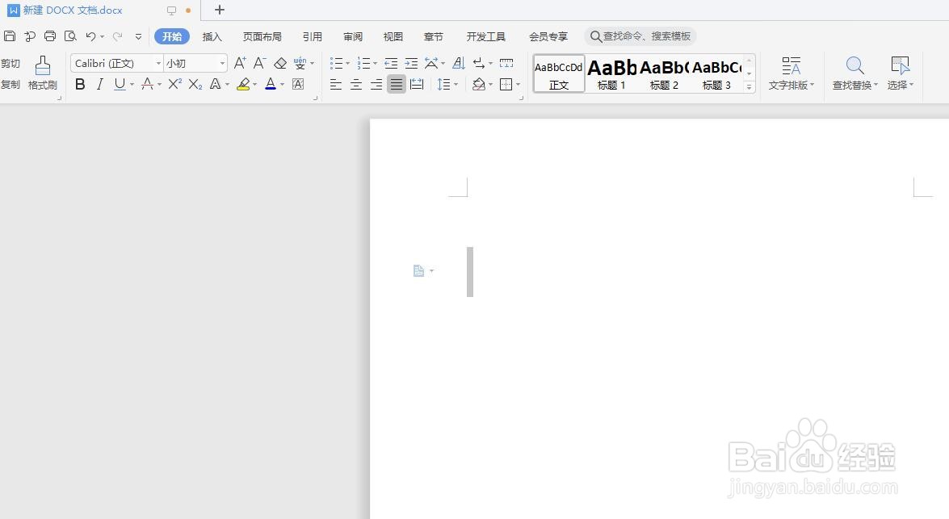Click the shading paint bucket icon
This screenshot has width=949, height=519.
pyautogui.click(x=479, y=84)
